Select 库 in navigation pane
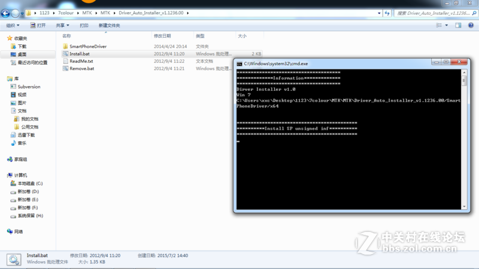479x269 pixels. (x=16, y=79)
